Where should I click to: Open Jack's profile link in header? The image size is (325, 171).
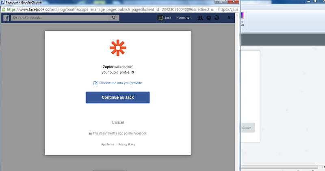pyautogui.click(x=168, y=18)
